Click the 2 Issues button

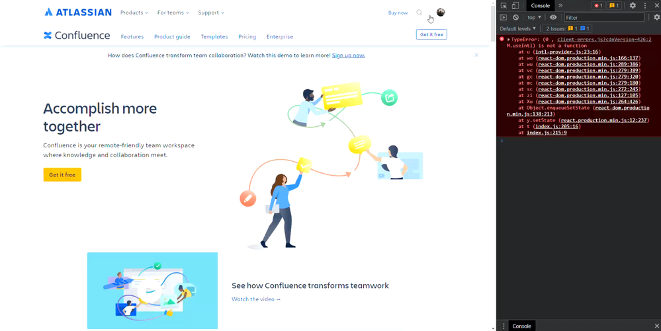coord(568,28)
